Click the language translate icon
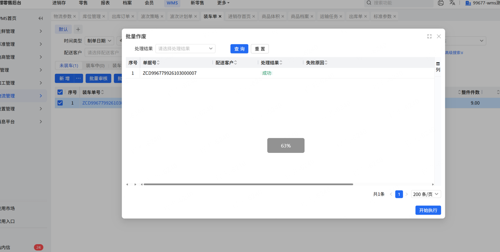Viewport: 500px width, 252px height. pos(452,3)
